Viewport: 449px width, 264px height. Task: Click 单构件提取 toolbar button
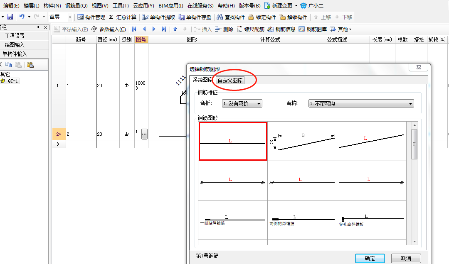[158, 17]
